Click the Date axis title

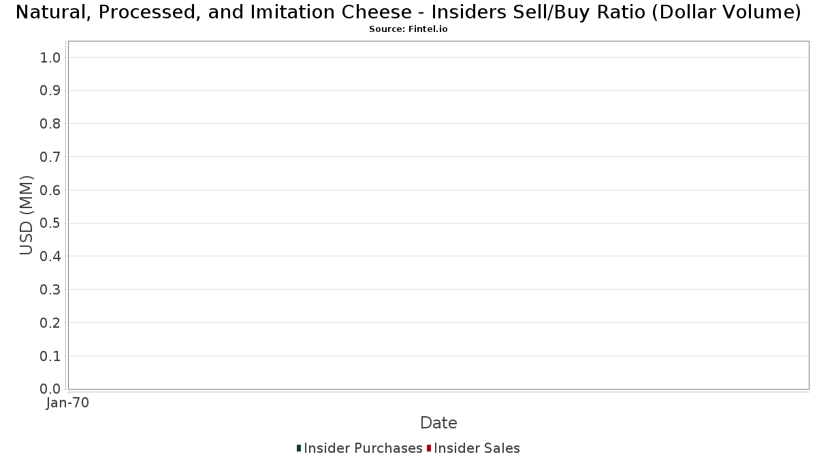point(438,423)
